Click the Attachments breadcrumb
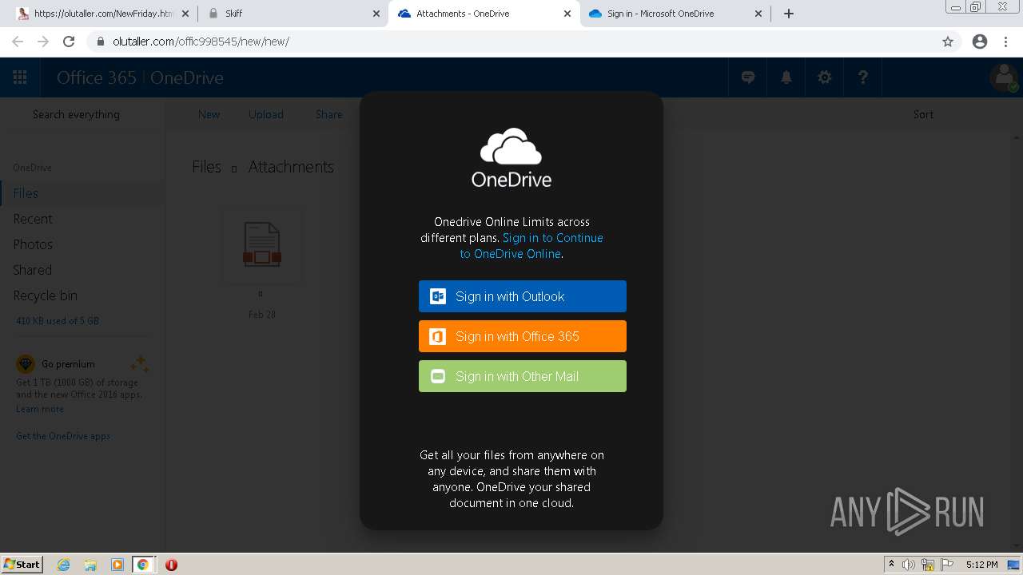Image resolution: width=1023 pixels, height=575 pixels. [291, 167]
